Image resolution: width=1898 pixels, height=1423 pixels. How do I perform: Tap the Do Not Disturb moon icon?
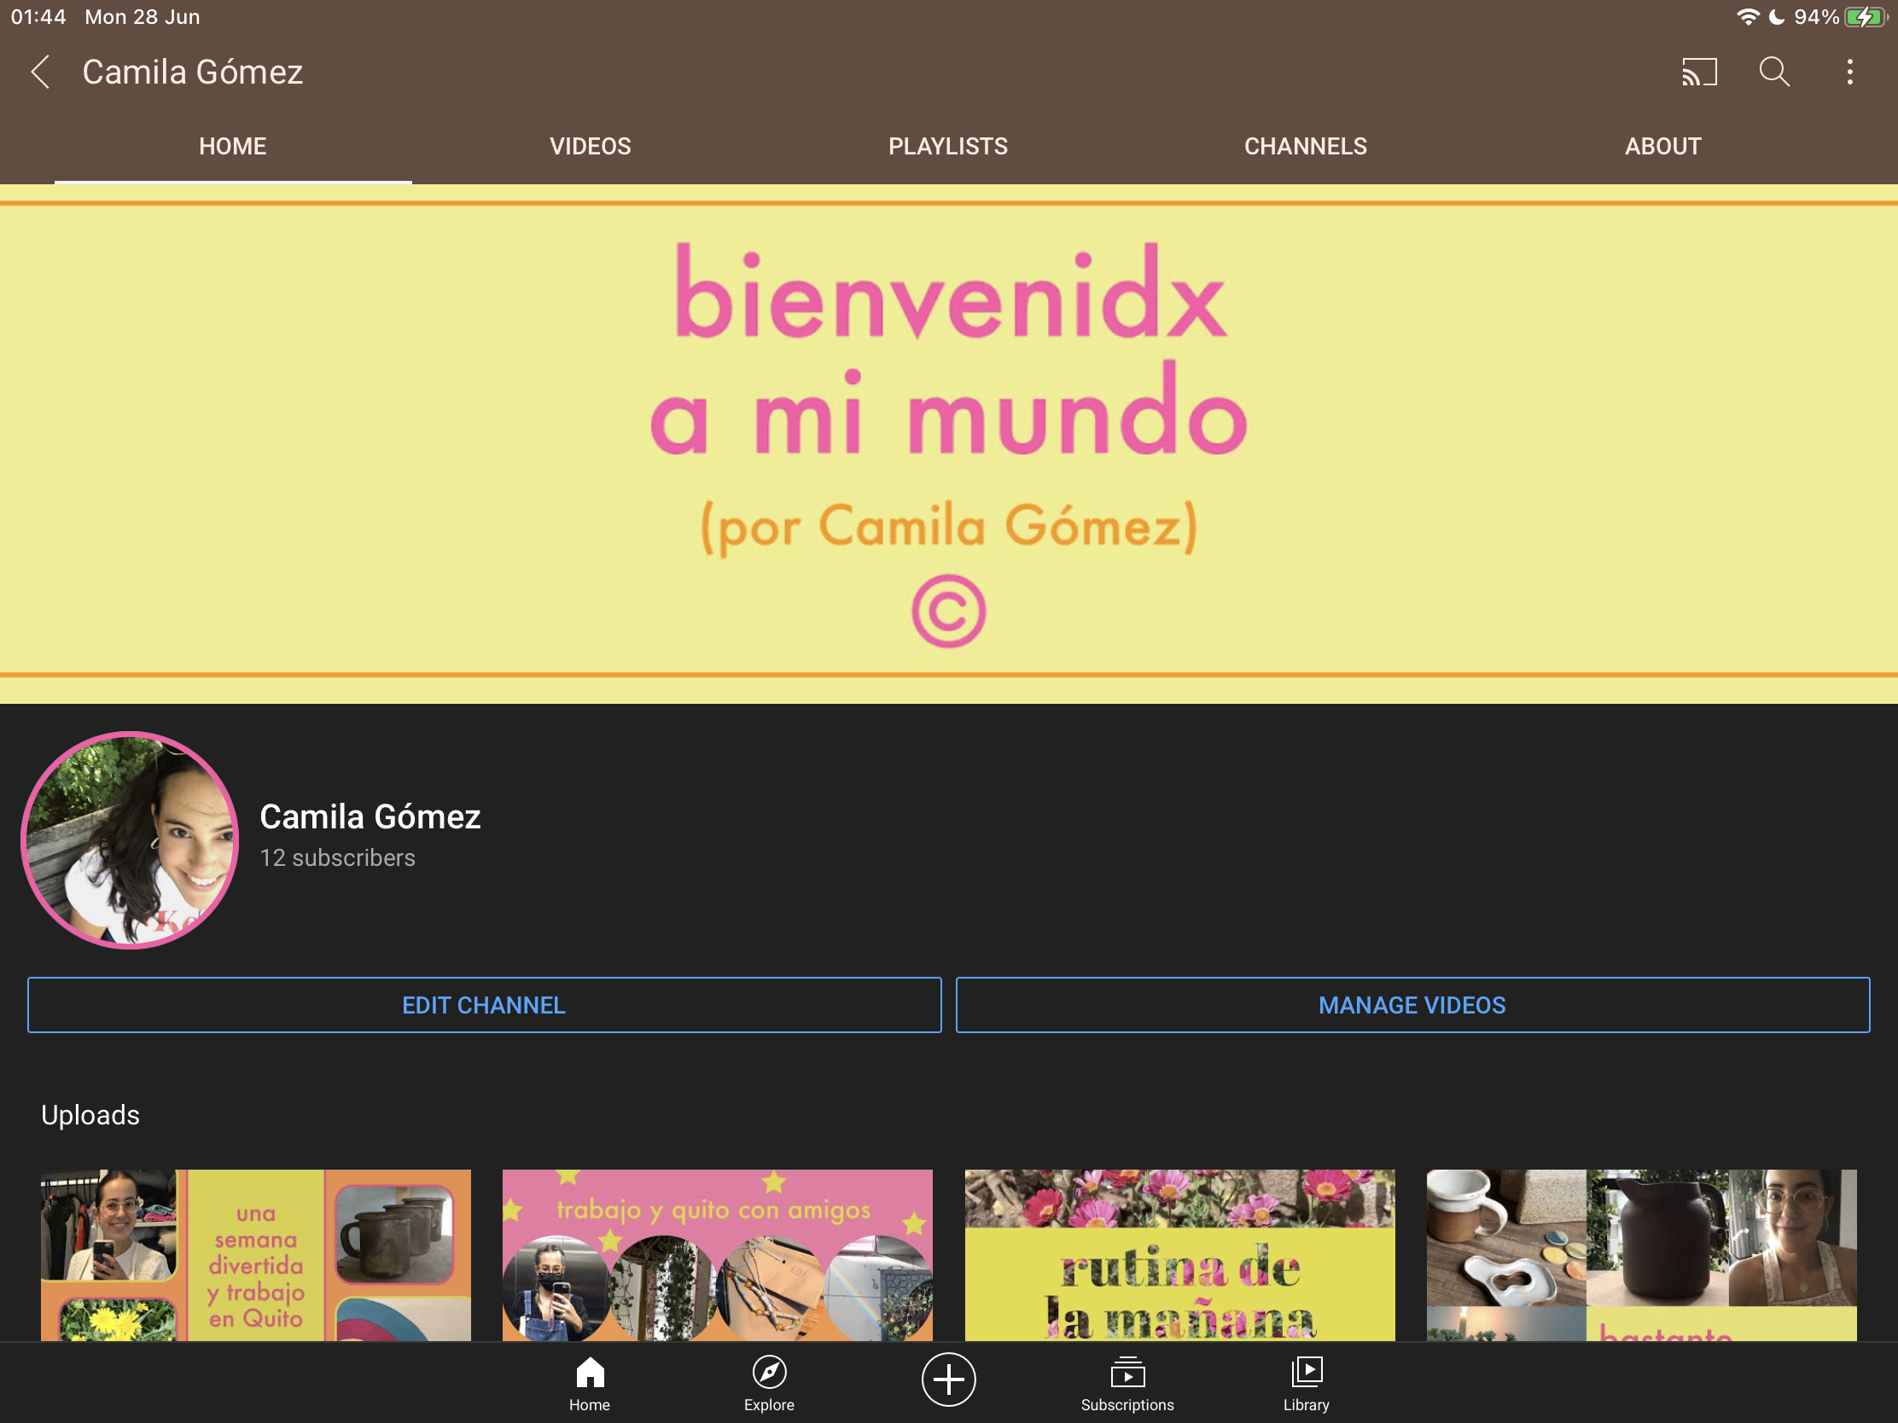[x=1776, y=17]
